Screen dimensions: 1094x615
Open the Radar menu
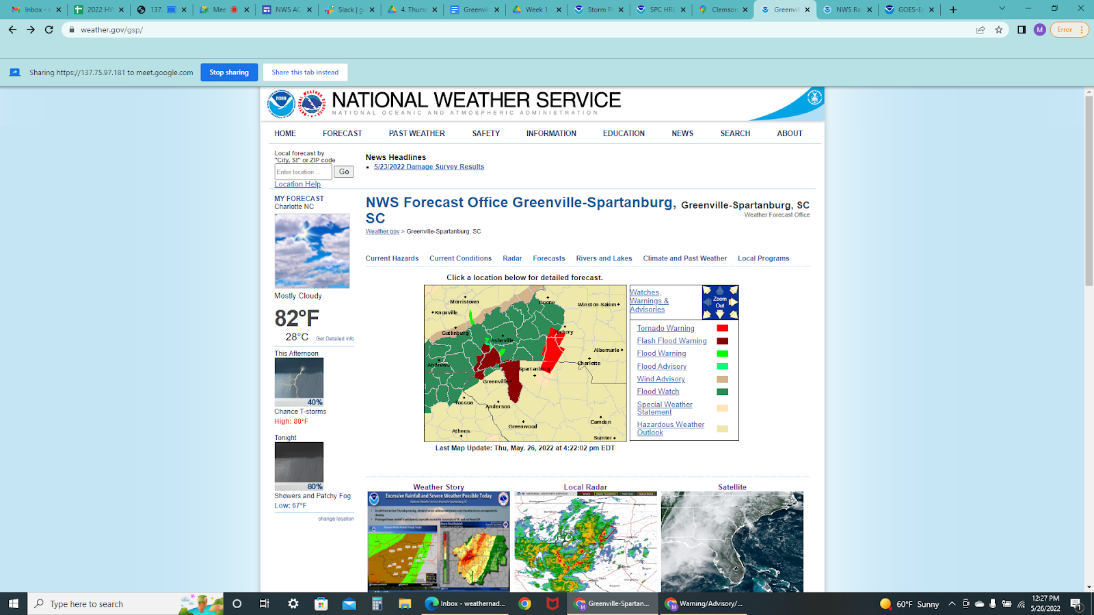click(512, 258)
